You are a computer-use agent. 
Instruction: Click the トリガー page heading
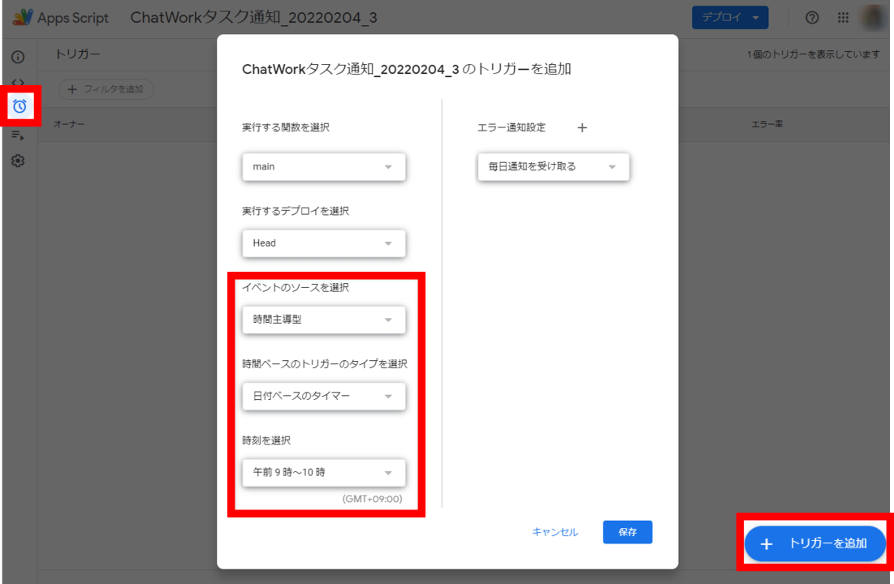77,54
